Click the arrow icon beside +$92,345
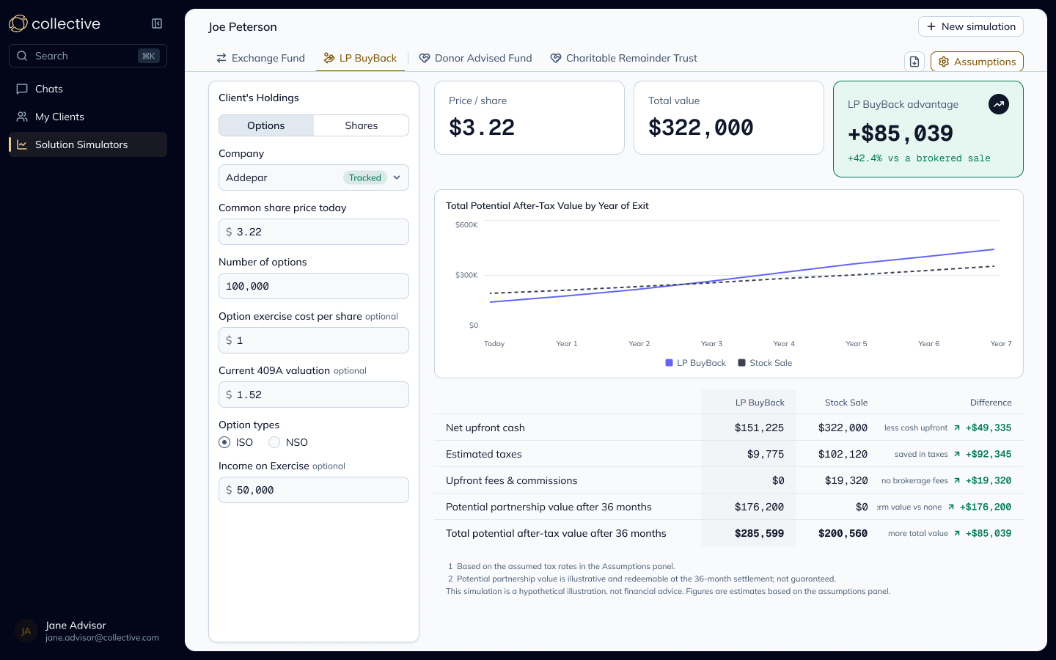This screenshot has width=1056, height=660. 957,454
